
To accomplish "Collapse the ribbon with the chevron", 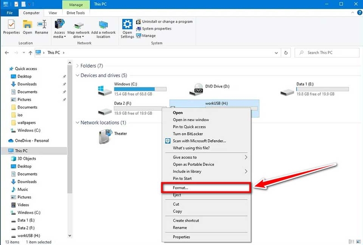I will [x=353, y=13].
